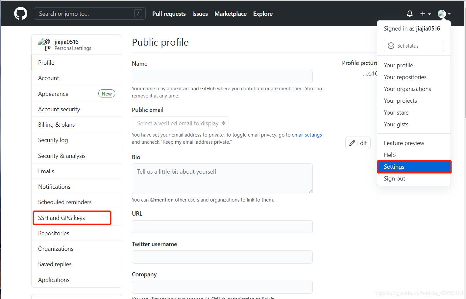
Task: Click the New badge beside Appearance
Action: pyautogui.click(x=107, y=94)
